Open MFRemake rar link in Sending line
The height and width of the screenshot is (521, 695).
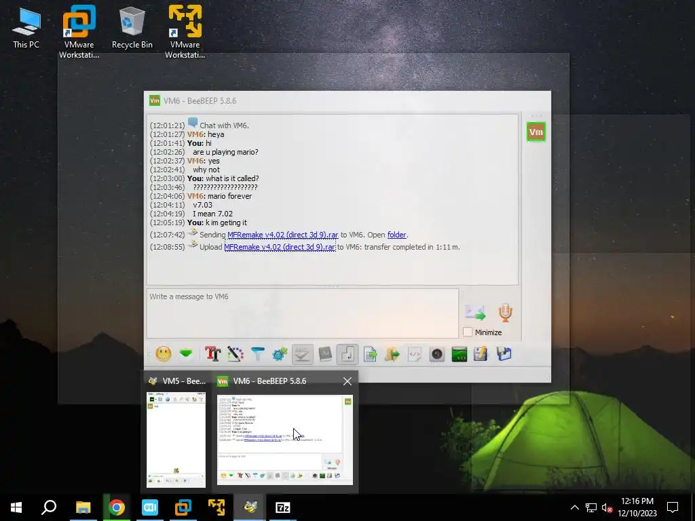point(282,235)
